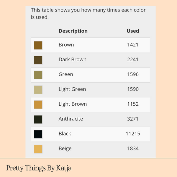This screenshot has width=177, height=177.
Task: Click the Light Green usage count 1590
Action: [x=133, y=89]
